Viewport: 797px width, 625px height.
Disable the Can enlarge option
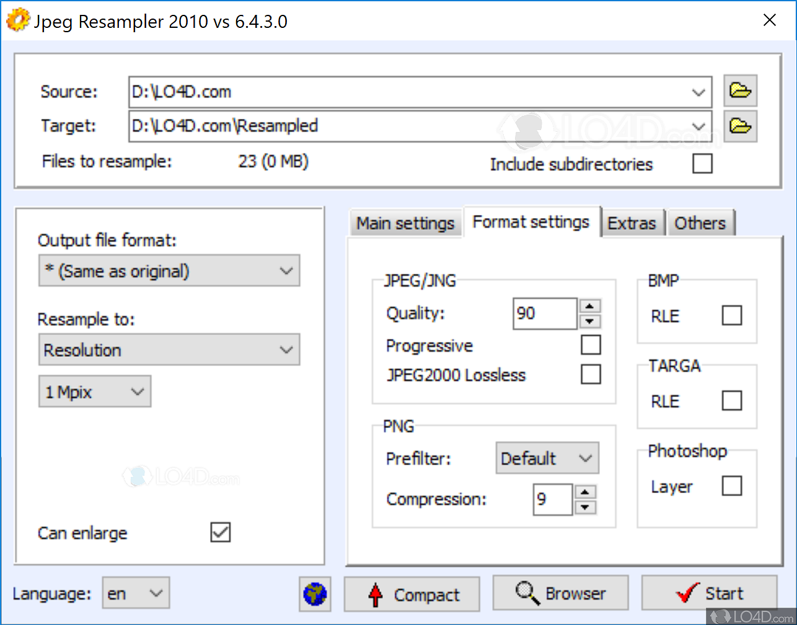(220, 532)
